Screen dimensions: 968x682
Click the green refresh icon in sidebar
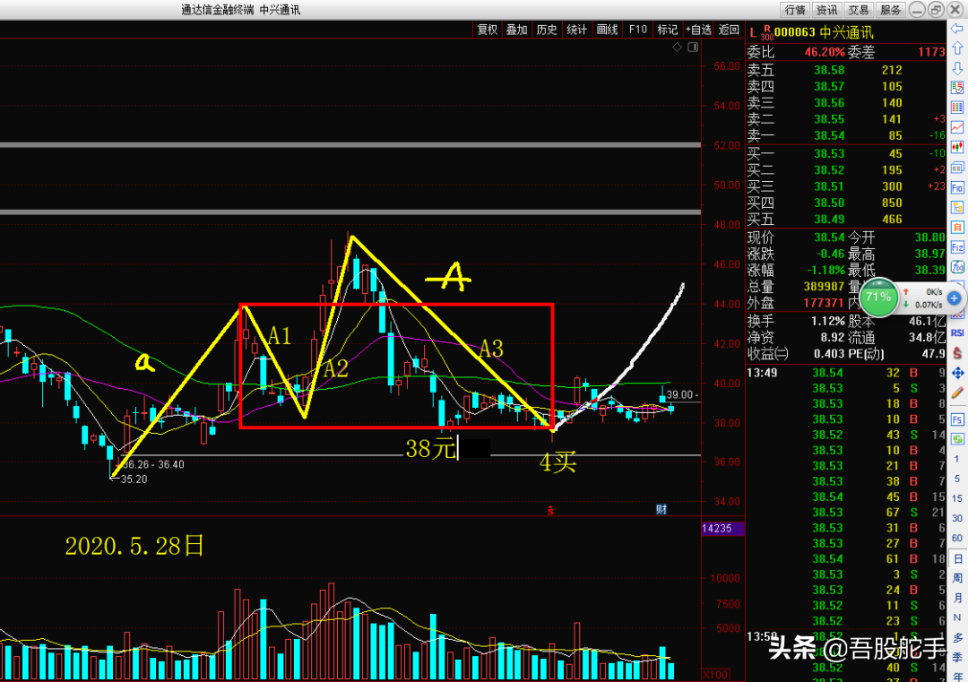(957, 439)
